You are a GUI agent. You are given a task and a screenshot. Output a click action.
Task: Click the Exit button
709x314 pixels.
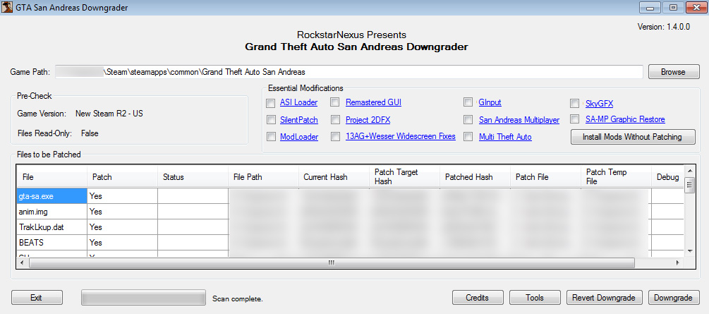click(x=37, y=298)
